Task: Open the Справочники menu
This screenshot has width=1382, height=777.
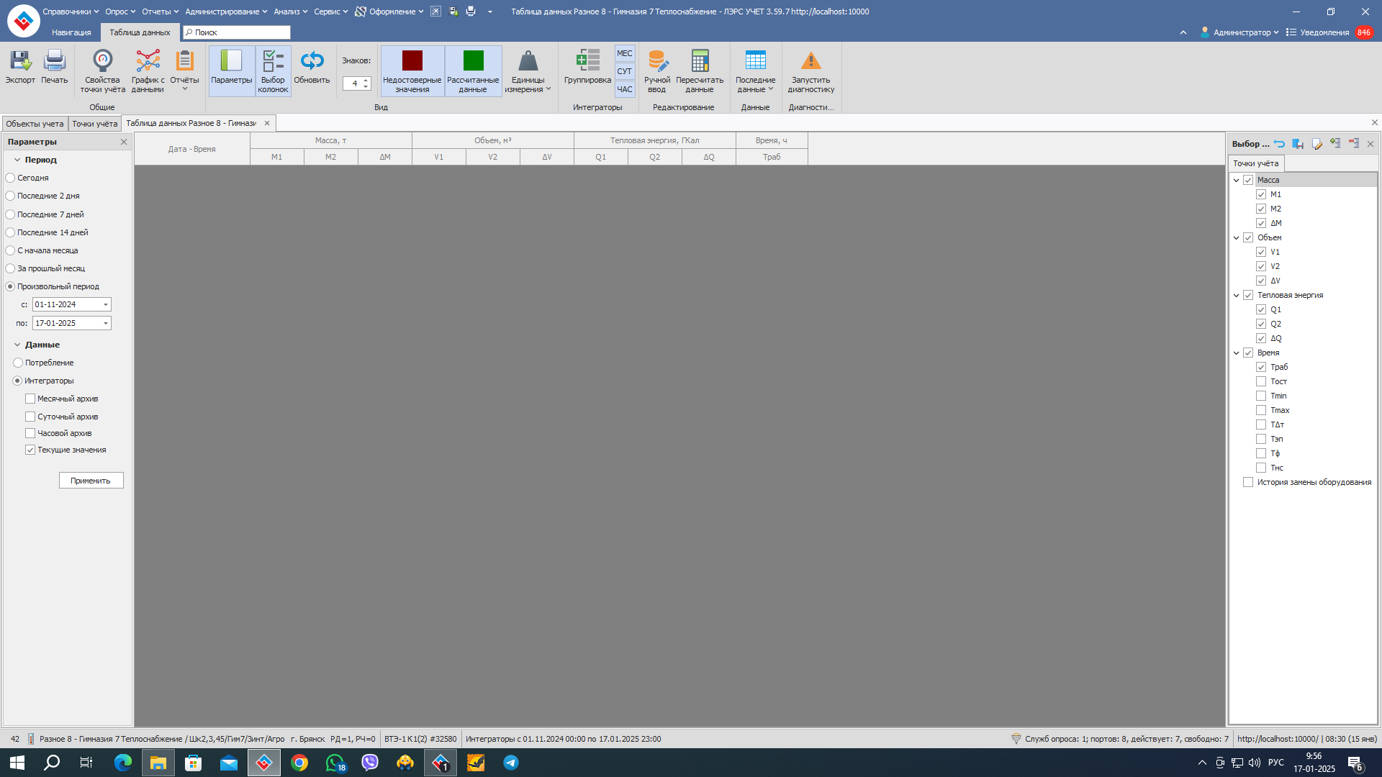Action: tap(71, 12)
